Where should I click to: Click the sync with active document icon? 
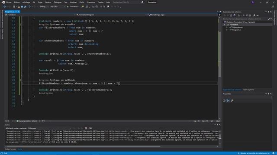click(243, 15)
